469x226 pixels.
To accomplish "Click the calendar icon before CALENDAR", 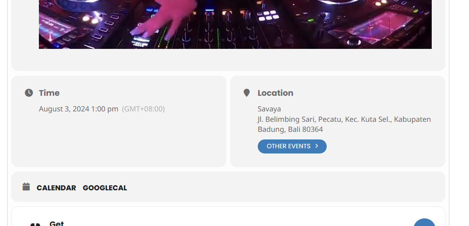I will [x=26, y=187].
